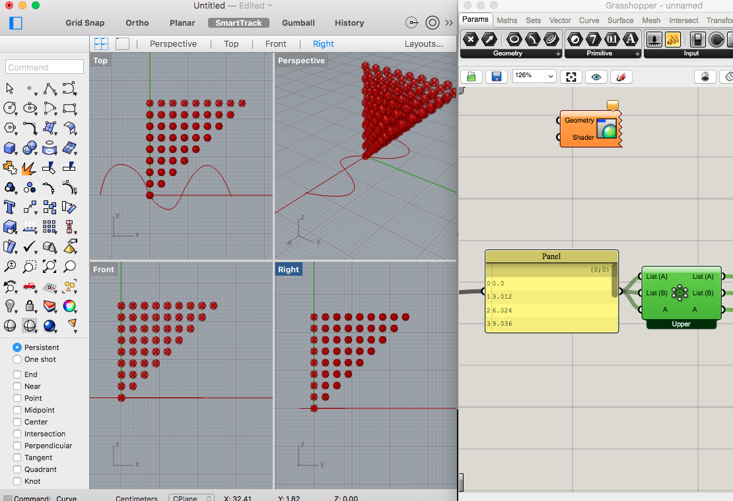
Task: Click the single viewport layout icon
Action: click(122, 44)
